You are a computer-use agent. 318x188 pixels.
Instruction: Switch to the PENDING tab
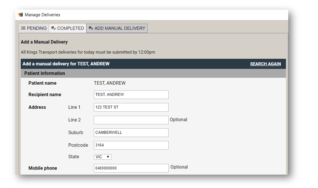[x=34, y=28]
